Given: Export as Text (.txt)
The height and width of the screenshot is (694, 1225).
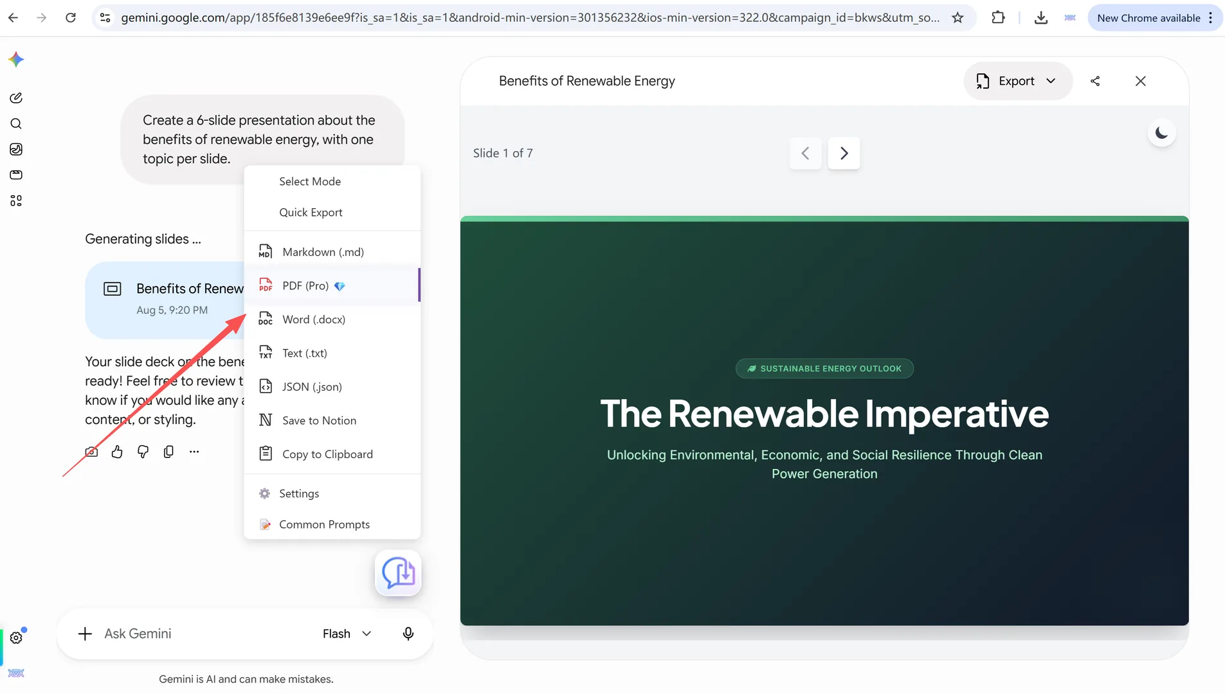Looking at the screenshot, I should pos(332,353).
